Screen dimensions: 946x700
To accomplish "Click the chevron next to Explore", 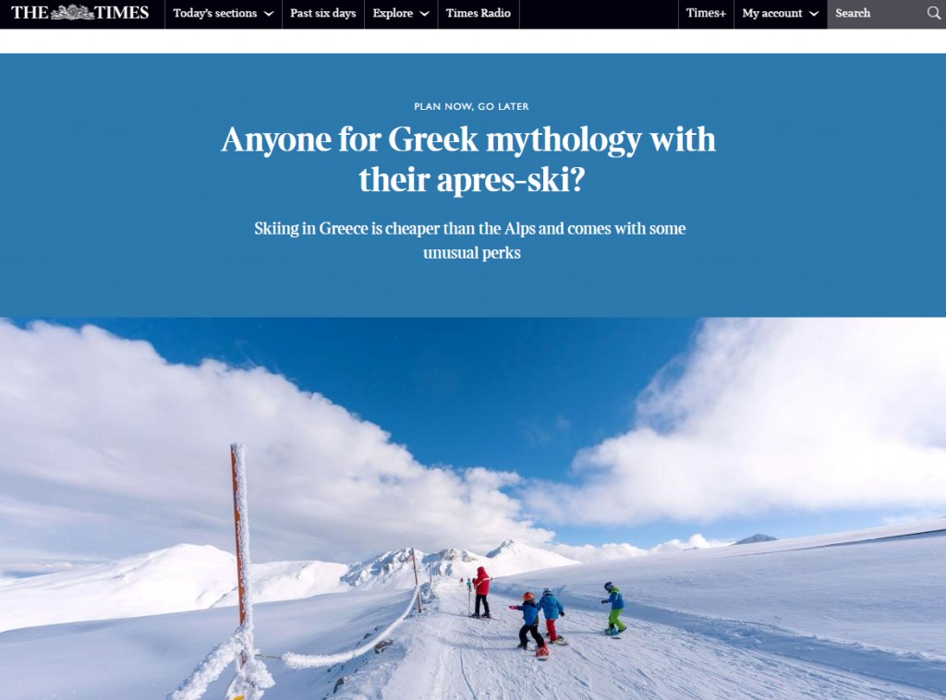I will [425, 14].
